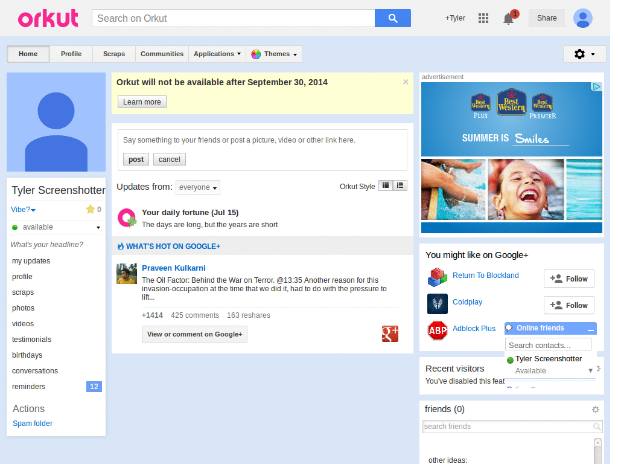Click the flame icon by What's Hot
Image resolution: width=618 pixels, height=464 pixels.
(121, 246)
